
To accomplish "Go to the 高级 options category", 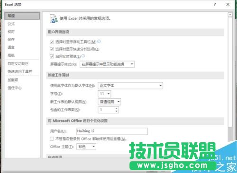I will pos(11,55).
